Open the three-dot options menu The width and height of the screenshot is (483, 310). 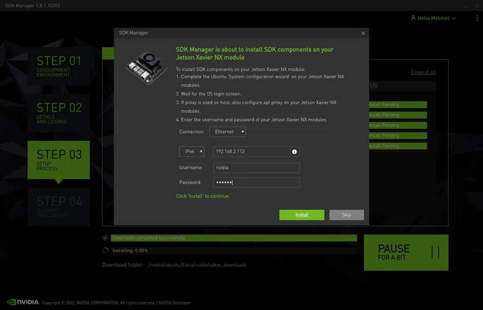coord(477,18)
